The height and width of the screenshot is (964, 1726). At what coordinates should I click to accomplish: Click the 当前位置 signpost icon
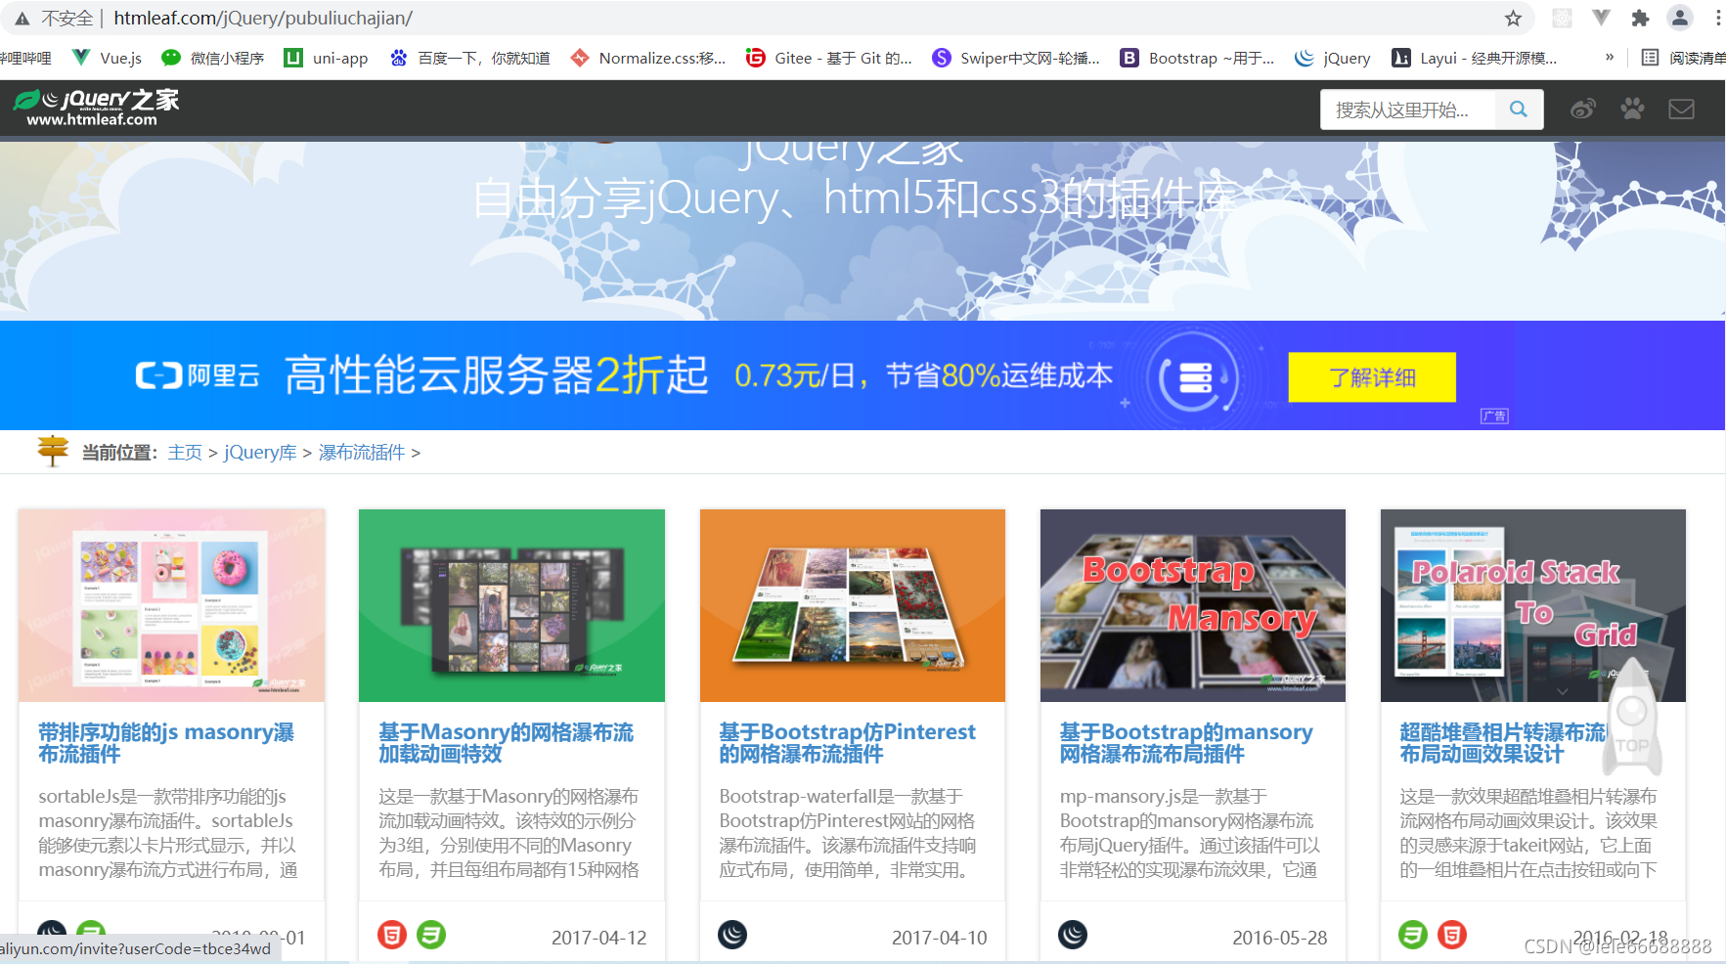53,451
